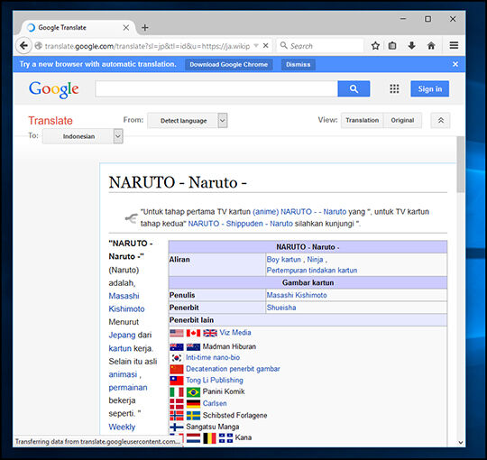487x460 pixels.
Task: Open the (anime) NARUTO - - Naruto link
Action: click(x=299, y=212)
